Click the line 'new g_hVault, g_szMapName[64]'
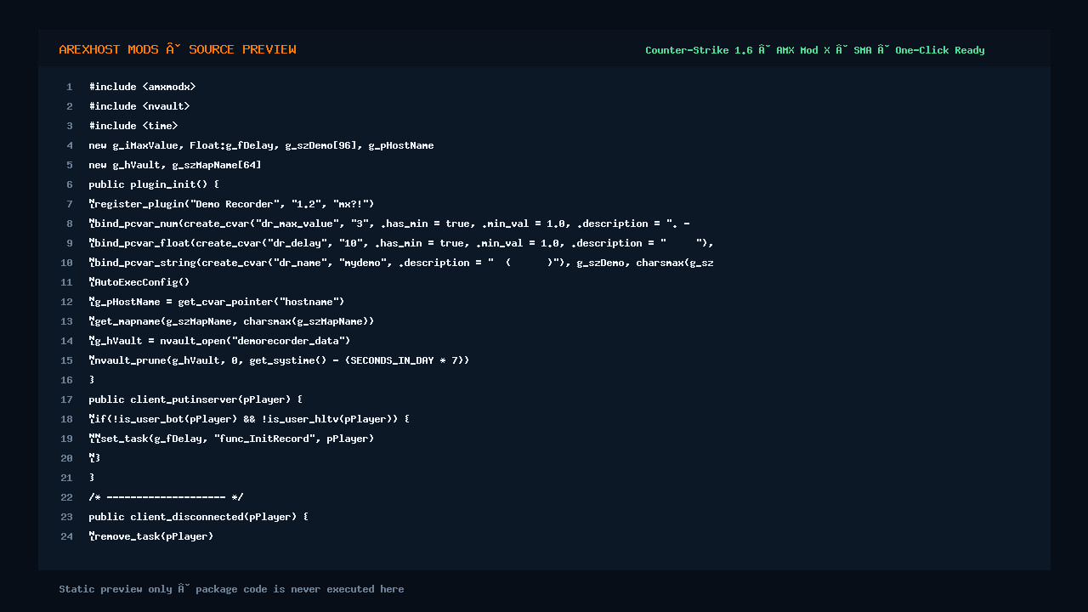 175,165
